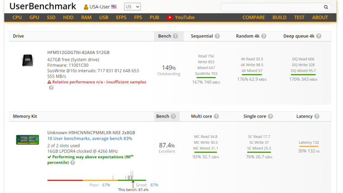The height and width of the screenshot is (193, 343).
Task: Click the Random 4k column header
Action: 248,36
